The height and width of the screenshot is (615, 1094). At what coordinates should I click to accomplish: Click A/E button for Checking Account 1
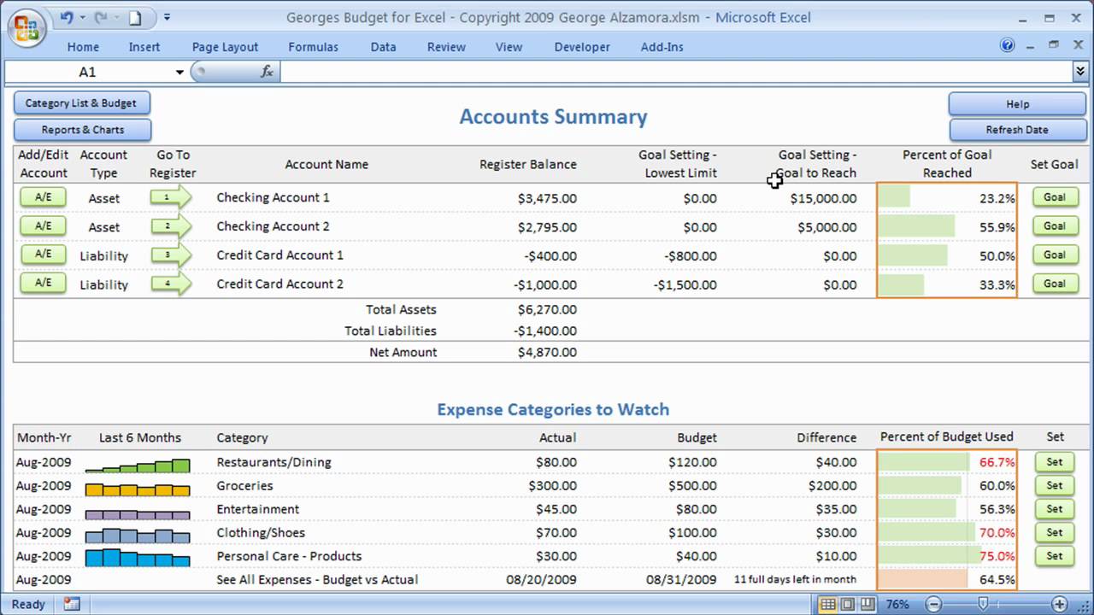43,197
